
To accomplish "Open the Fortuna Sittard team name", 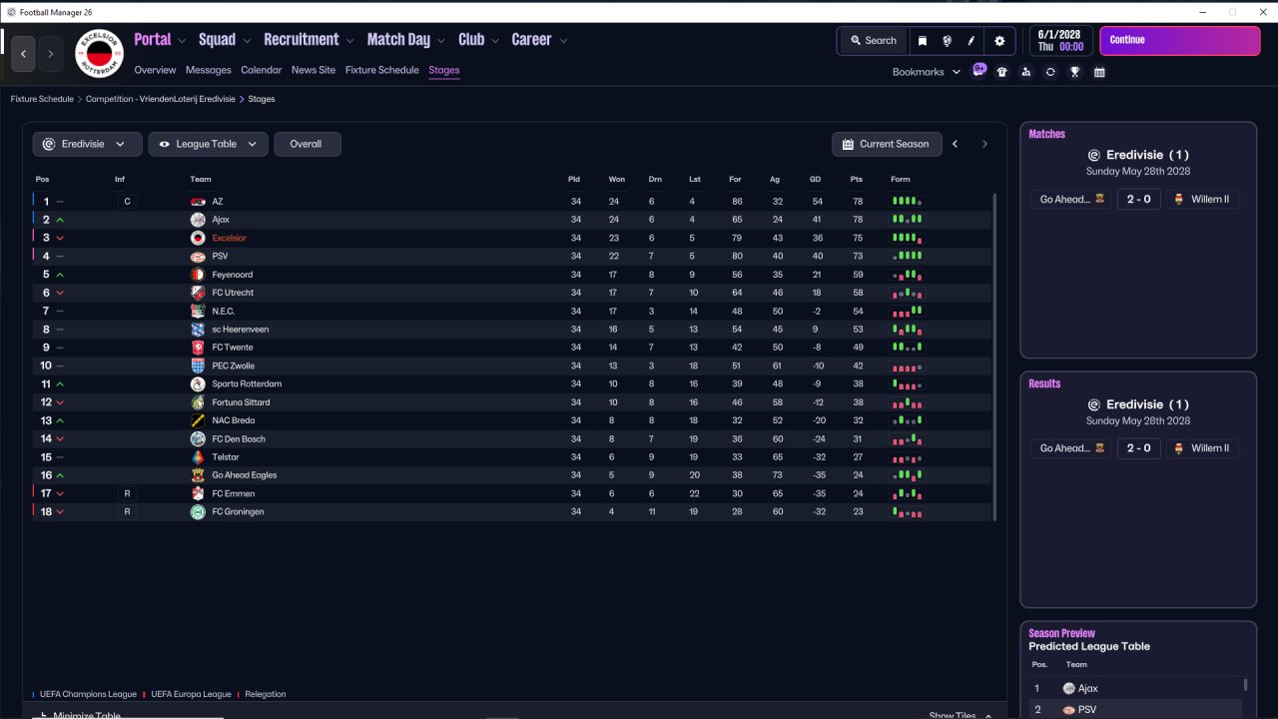I will (241, 402).
